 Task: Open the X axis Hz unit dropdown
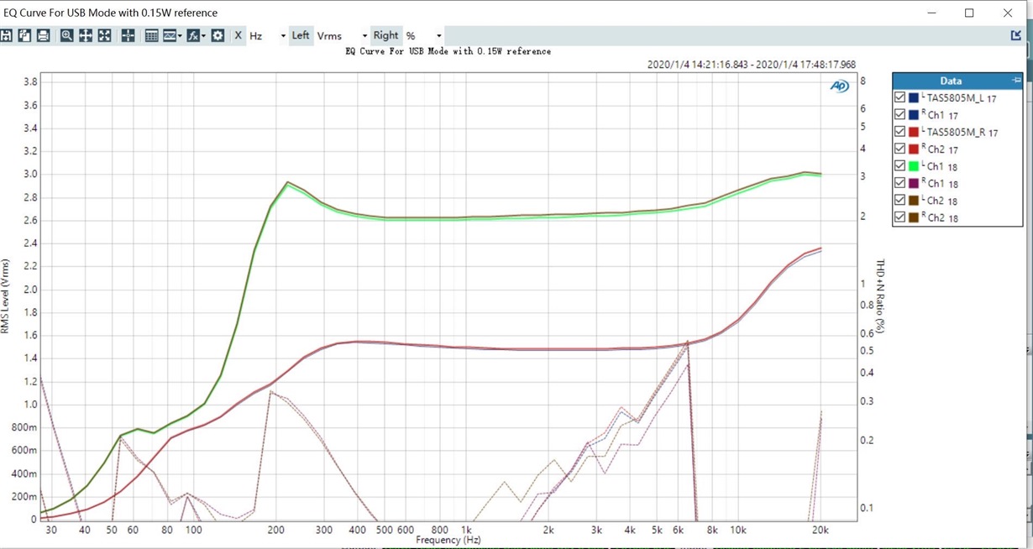(265, 36)
